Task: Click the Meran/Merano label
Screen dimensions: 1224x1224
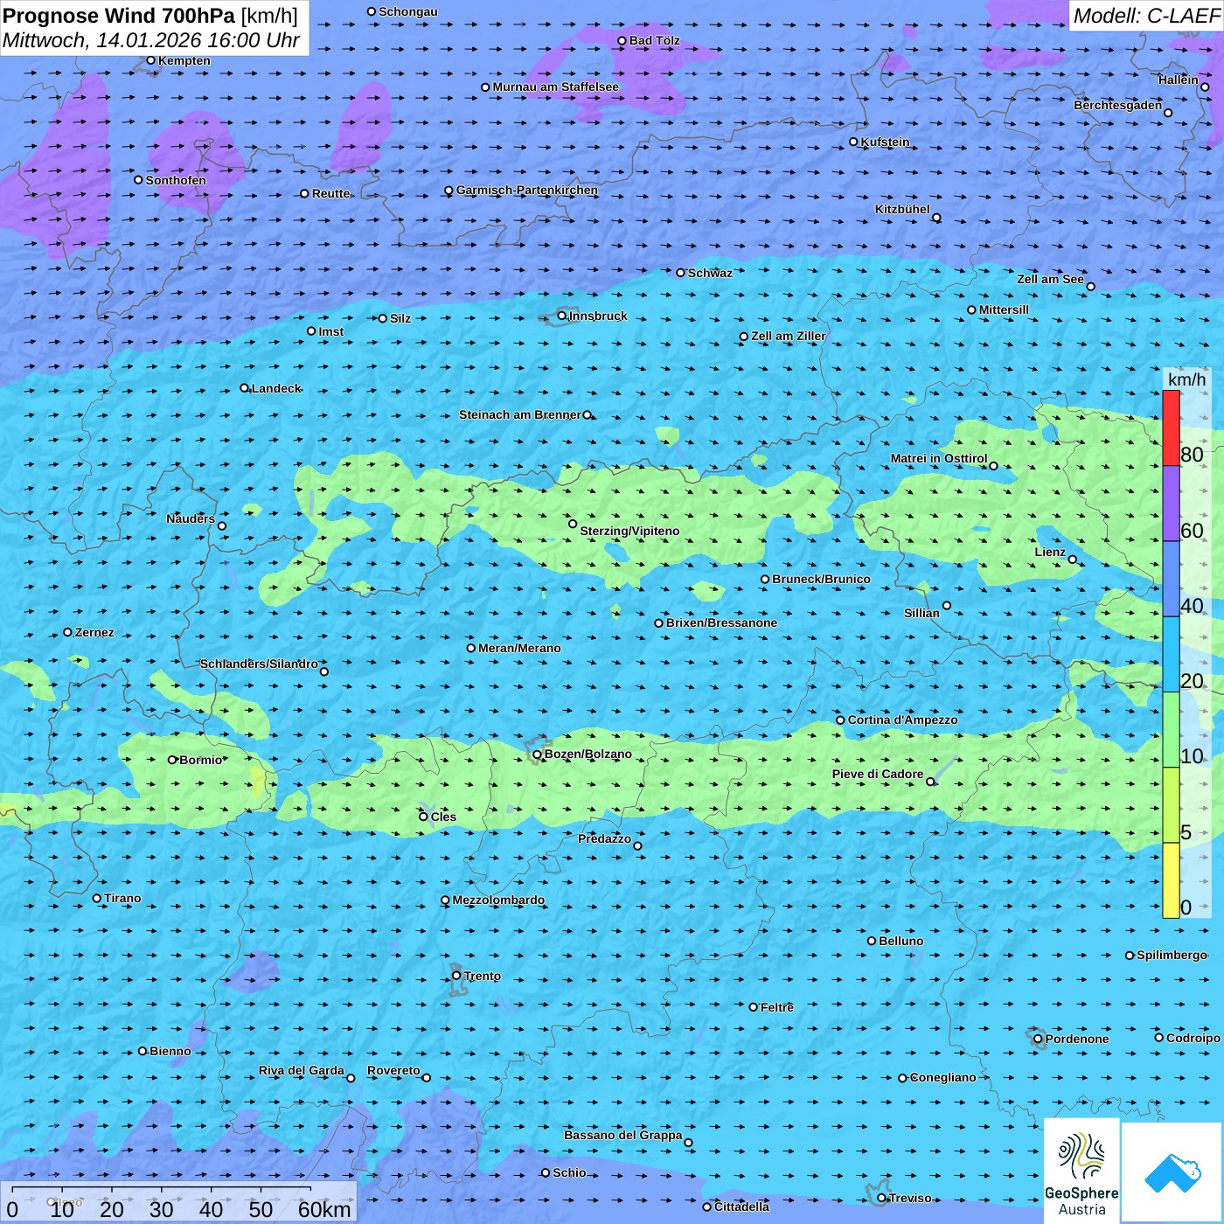Action: coord(519,648)
